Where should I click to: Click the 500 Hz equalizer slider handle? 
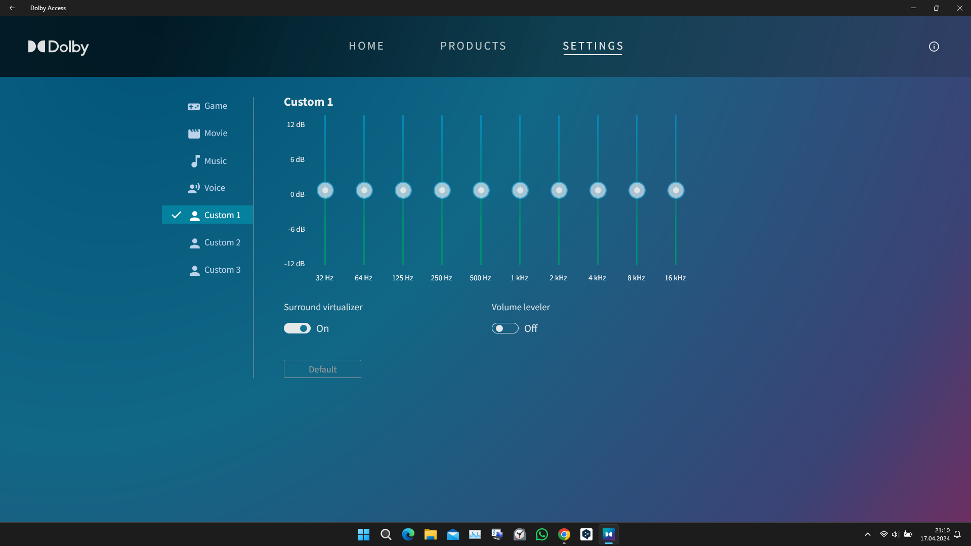[481, 190]
